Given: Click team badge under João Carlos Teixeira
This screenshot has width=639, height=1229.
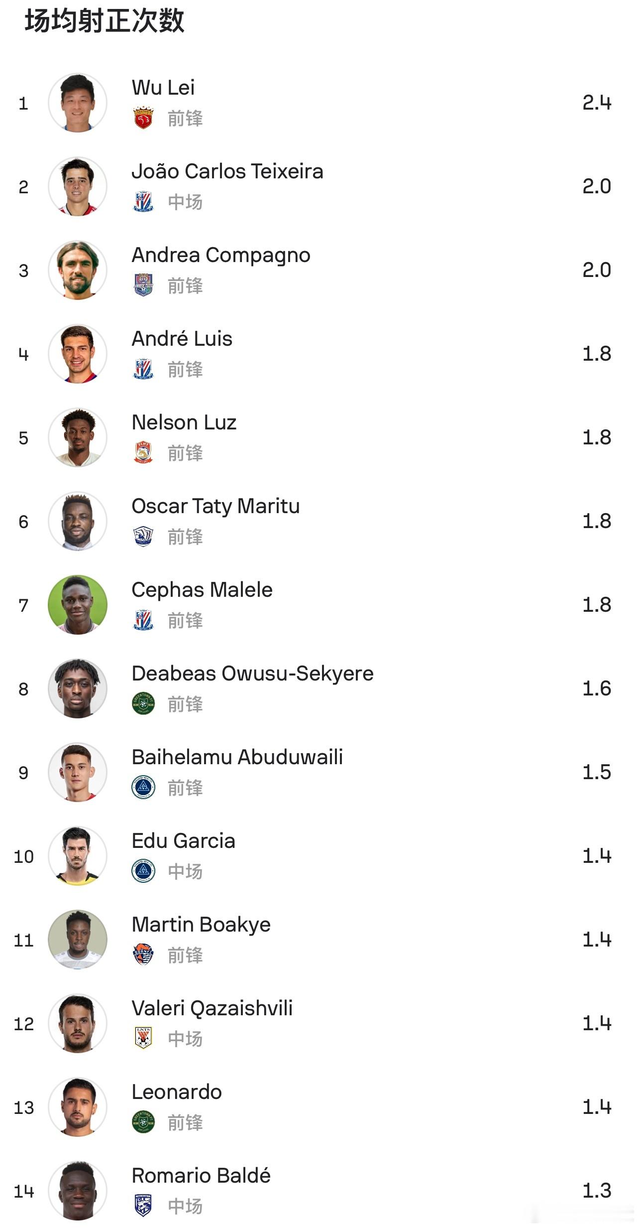Looking at the screenshot, I should (143, 202).
